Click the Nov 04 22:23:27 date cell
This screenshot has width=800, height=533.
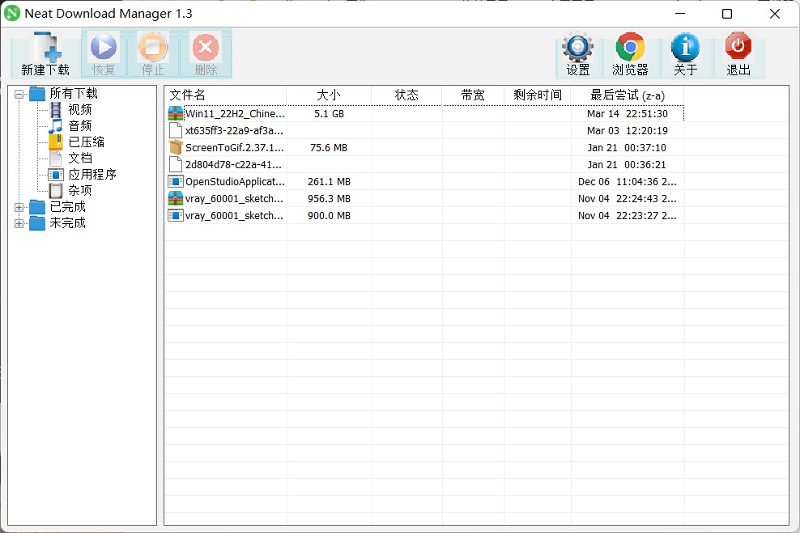tap(627, 215)
